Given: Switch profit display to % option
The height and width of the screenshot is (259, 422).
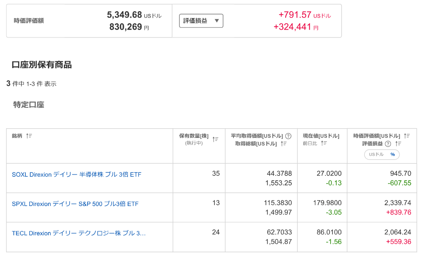Looking at the screenshot, I should pyautogui.click(x=393, y=154).
